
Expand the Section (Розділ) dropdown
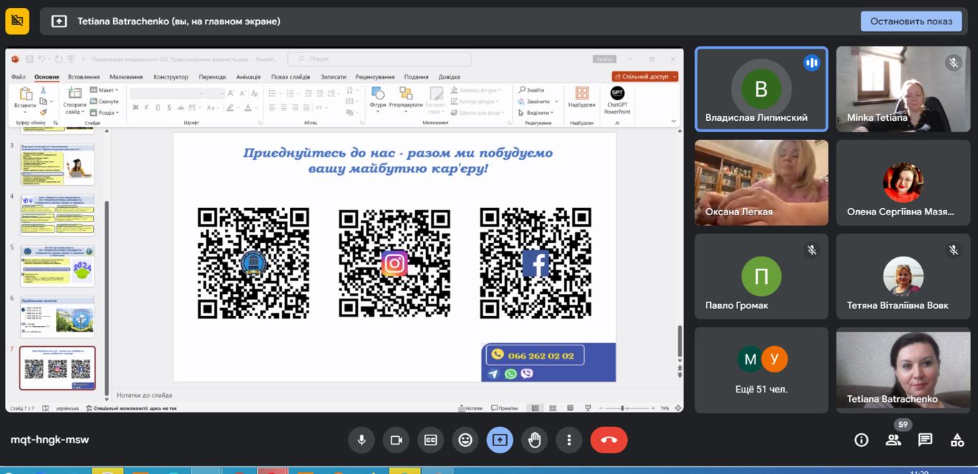105,112
